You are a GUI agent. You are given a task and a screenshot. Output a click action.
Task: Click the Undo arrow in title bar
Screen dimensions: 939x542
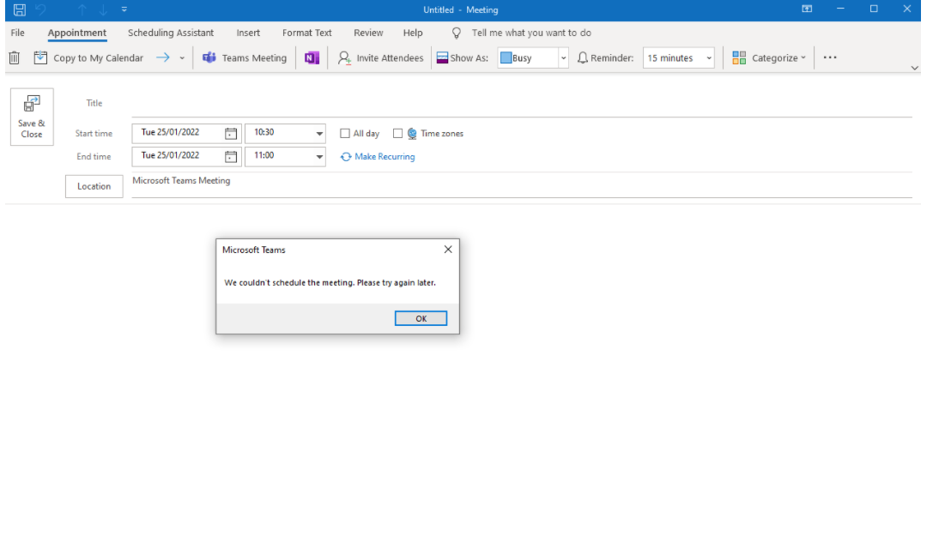40,9
